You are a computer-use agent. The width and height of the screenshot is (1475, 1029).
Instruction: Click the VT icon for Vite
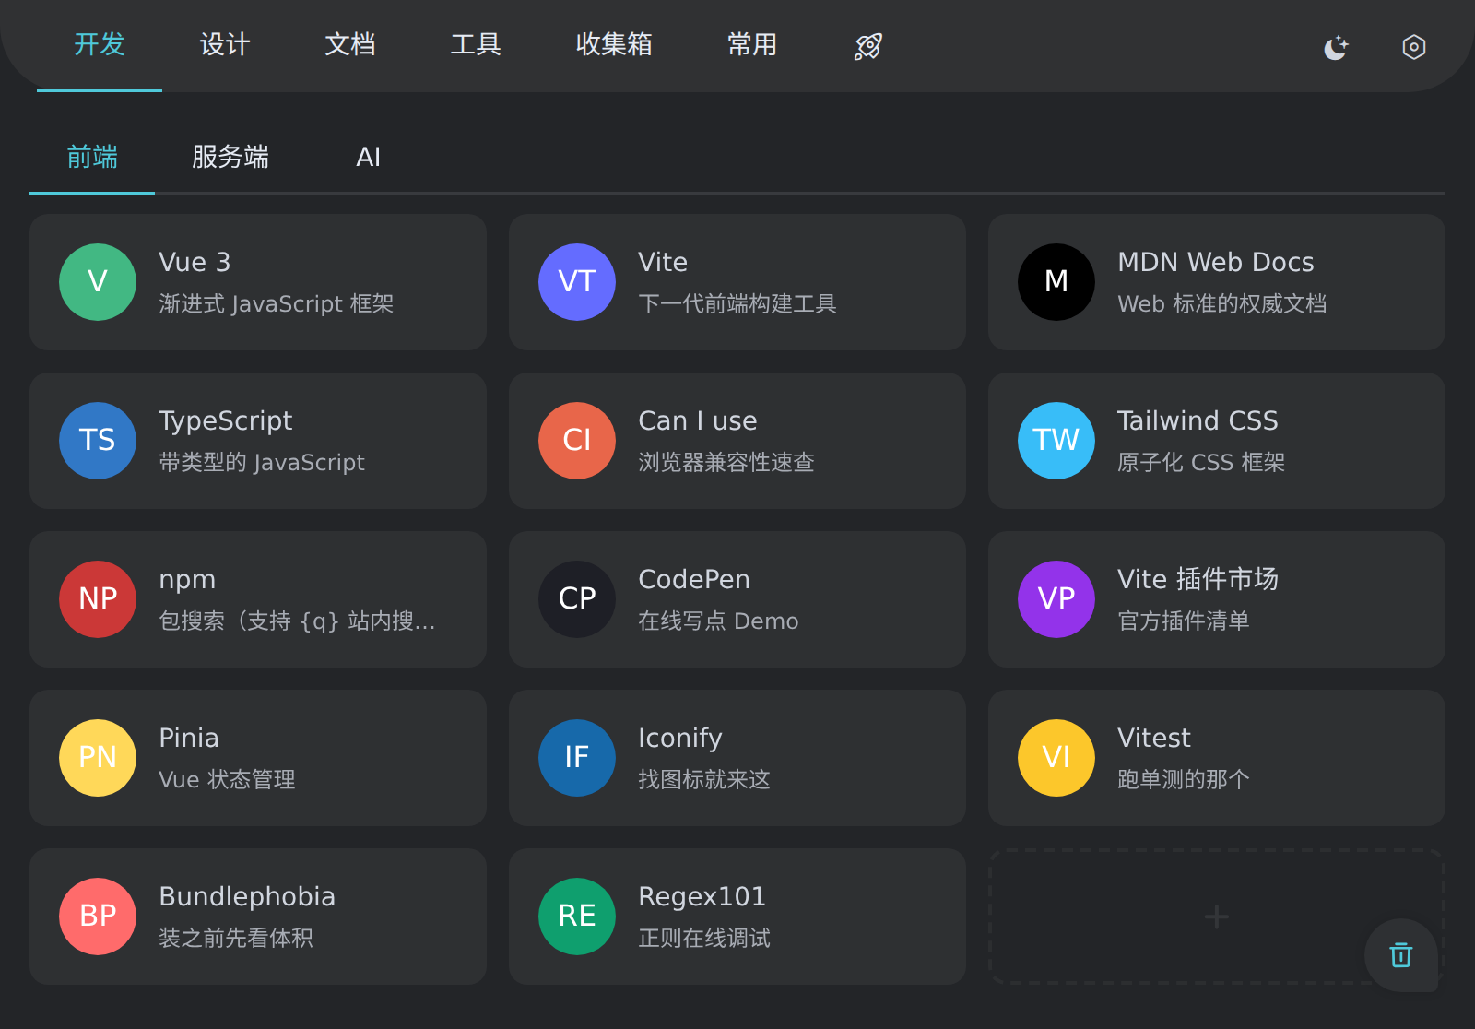[577, 282]
